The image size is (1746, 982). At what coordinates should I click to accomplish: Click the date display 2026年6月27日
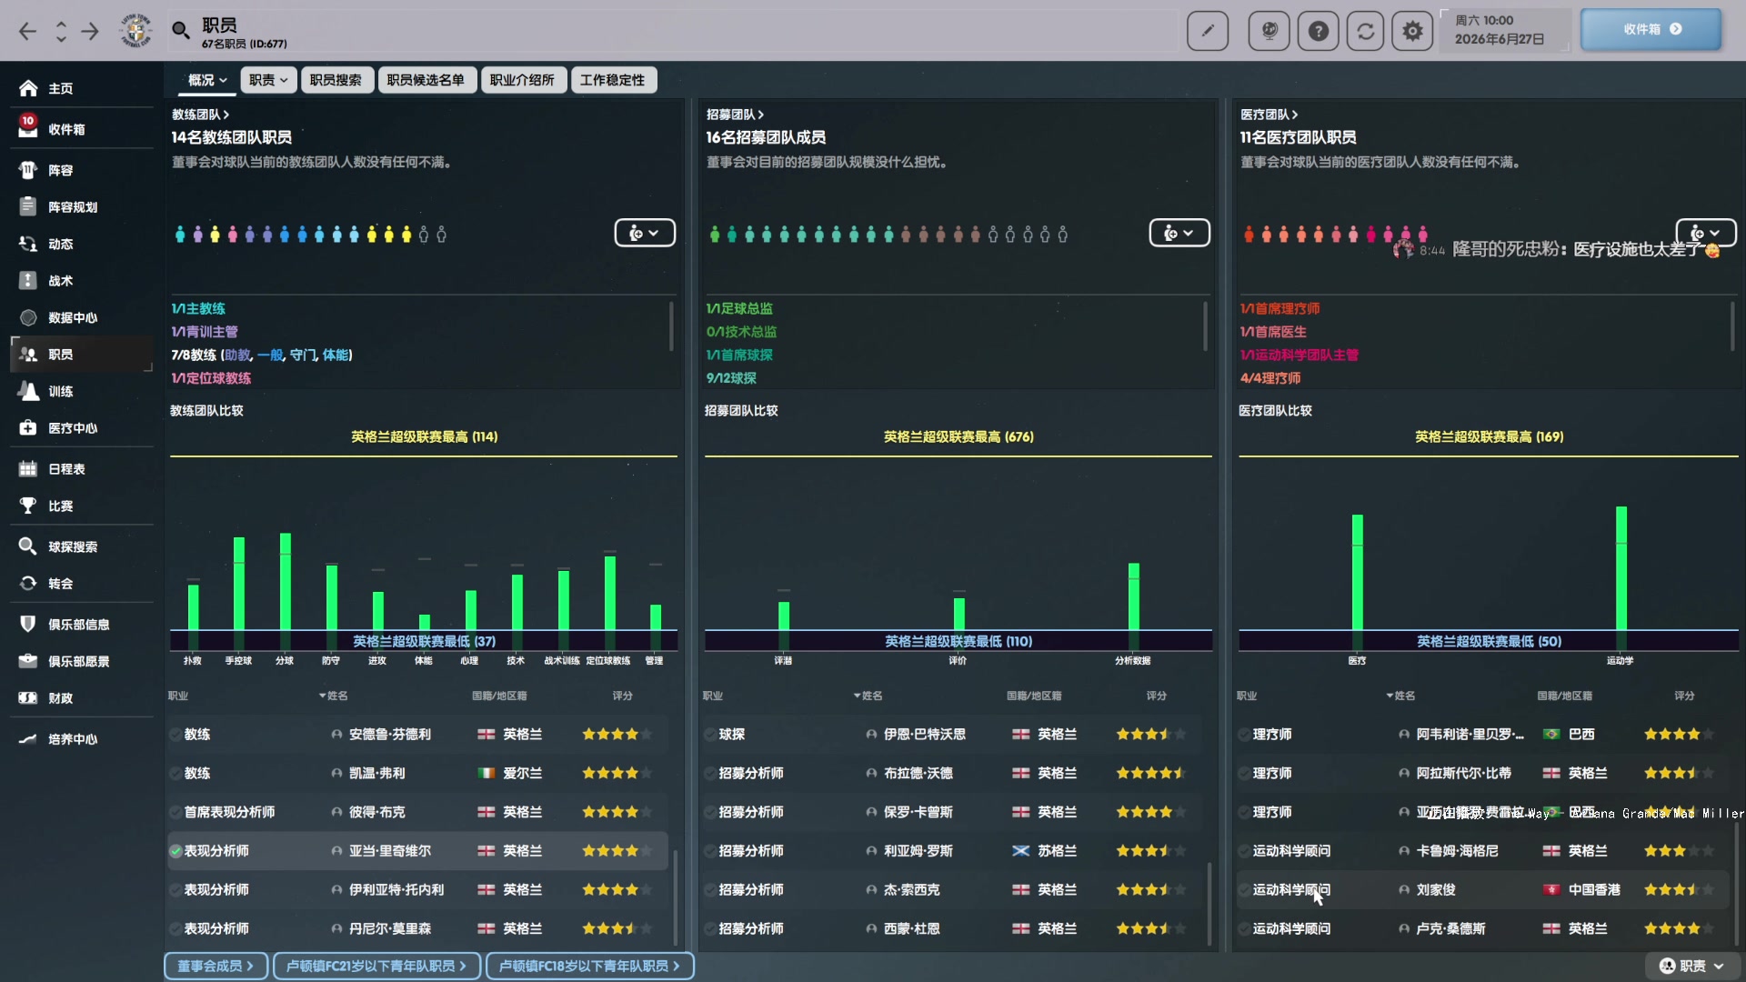(x=1500, y=39)
